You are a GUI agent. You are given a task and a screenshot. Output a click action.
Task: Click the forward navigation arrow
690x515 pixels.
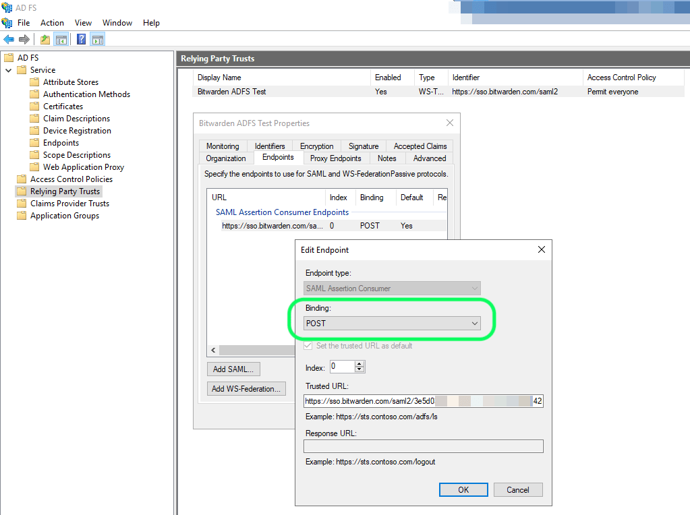pos(26,38)
